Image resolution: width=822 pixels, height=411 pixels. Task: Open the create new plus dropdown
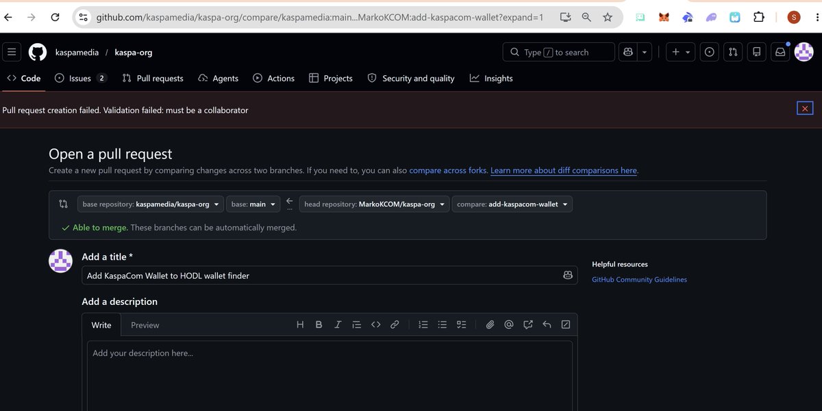coord(680,52)
